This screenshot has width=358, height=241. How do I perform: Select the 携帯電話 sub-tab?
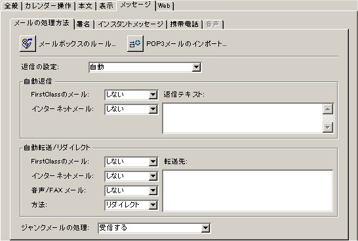click(x=184, y=24)
